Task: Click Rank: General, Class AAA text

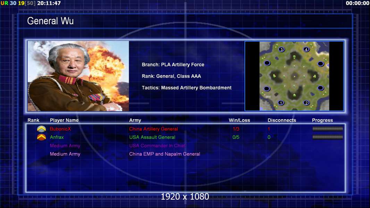Action: pos(171,76)
